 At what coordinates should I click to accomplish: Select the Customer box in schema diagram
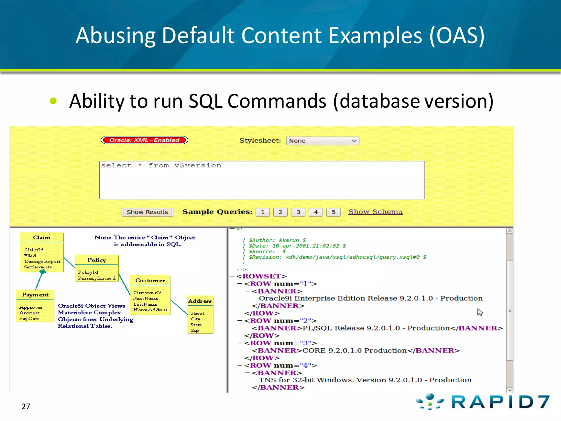(x=150, y=295)
